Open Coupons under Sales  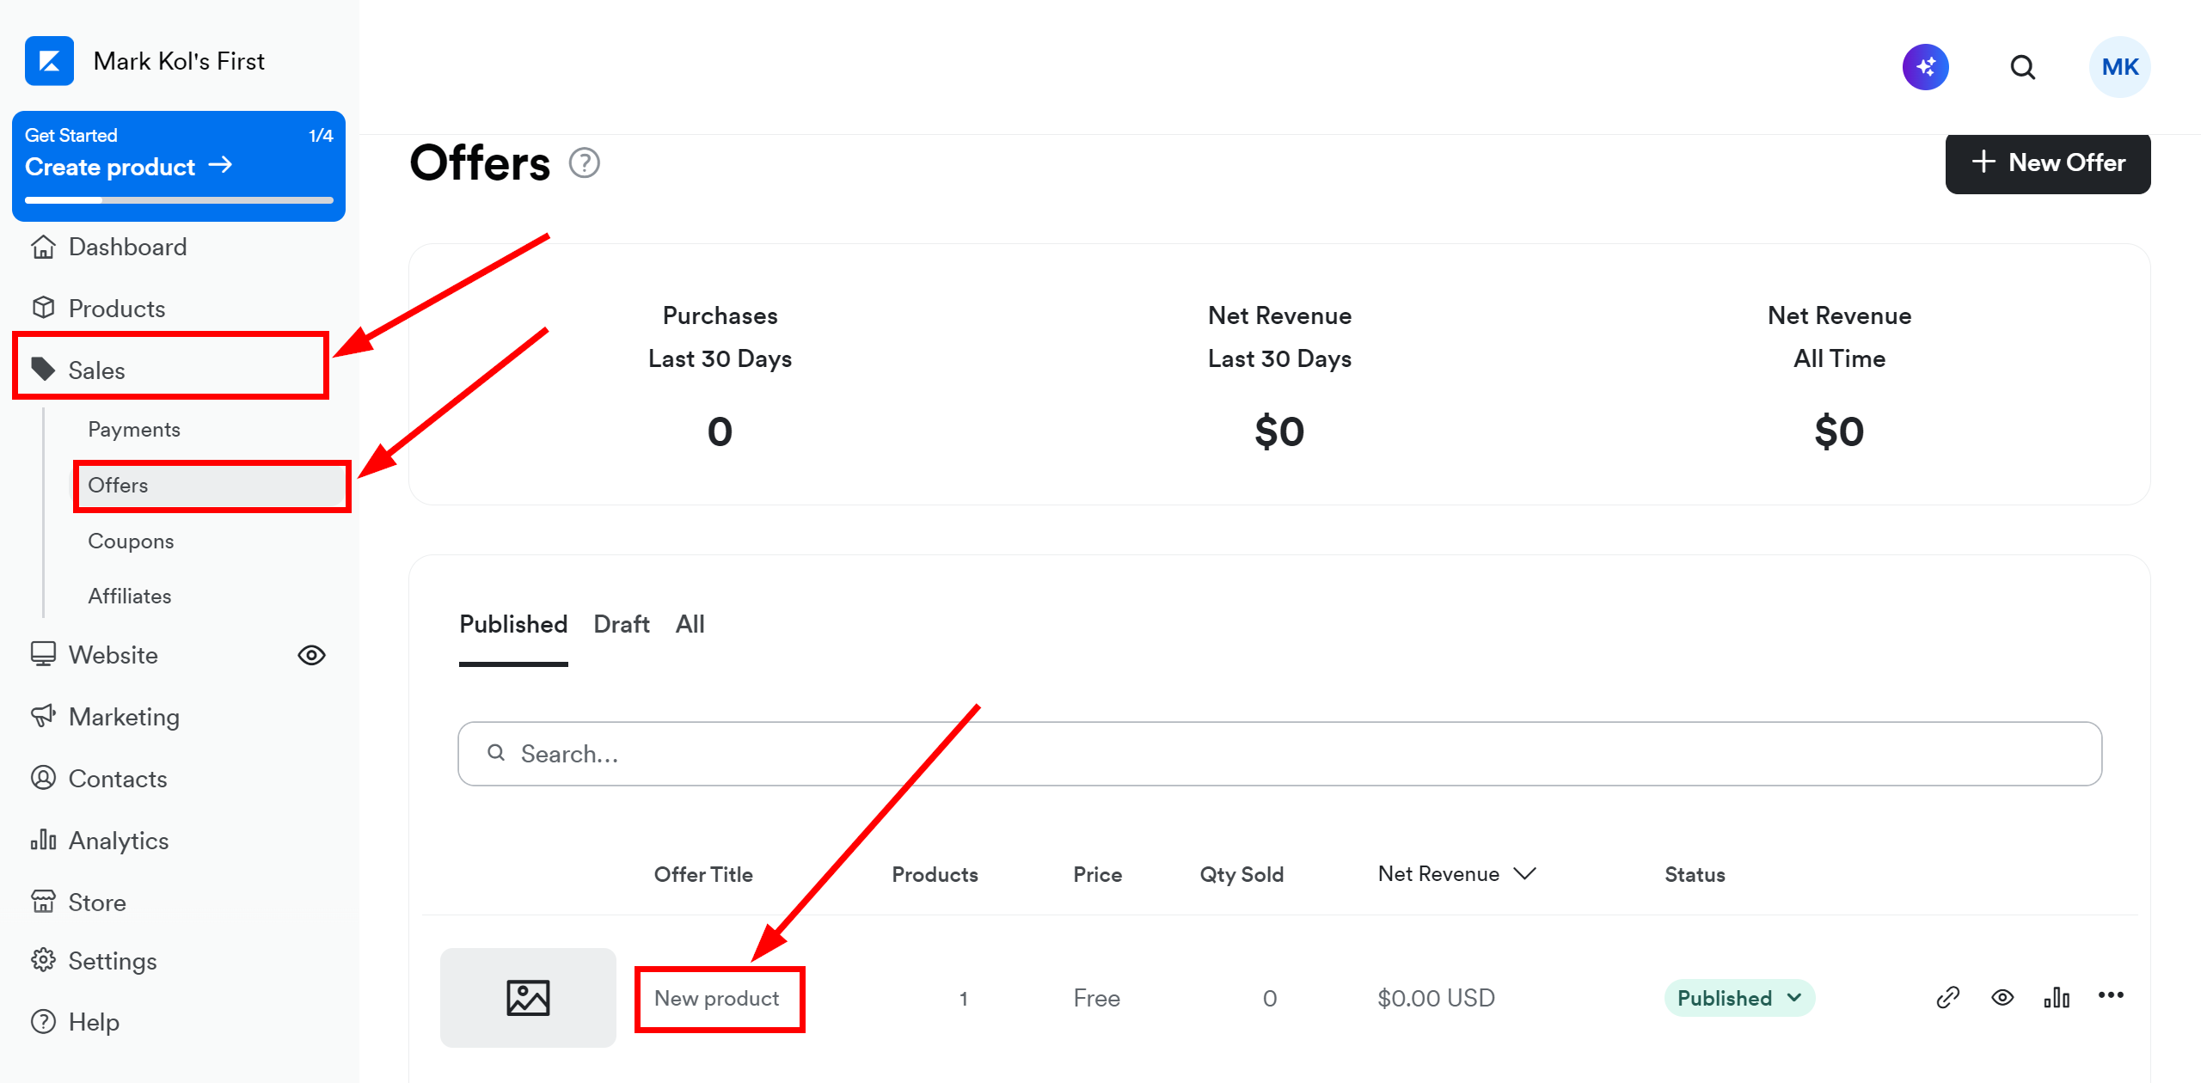point(131,541)
